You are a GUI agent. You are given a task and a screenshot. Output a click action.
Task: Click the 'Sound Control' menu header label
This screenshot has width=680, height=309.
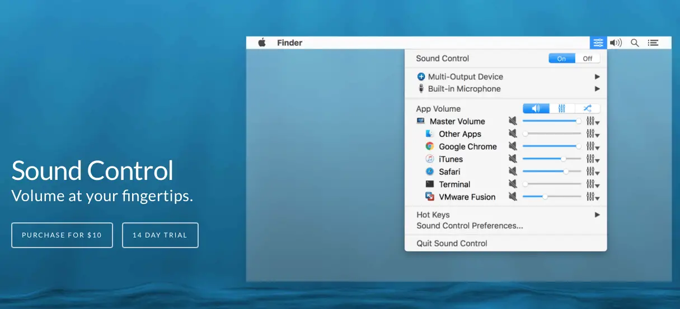[442, 59]
